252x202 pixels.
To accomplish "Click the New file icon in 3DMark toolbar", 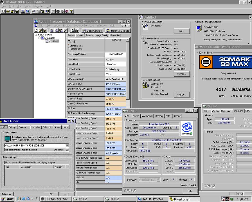I will pyautogui.click(x=3, y=11).
